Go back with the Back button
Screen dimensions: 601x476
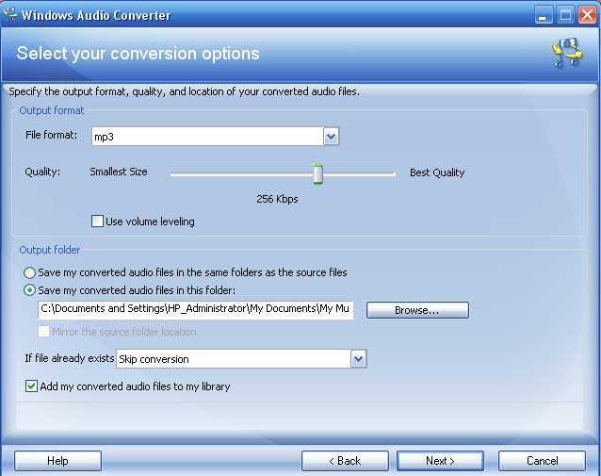click(x=345, y=461)
